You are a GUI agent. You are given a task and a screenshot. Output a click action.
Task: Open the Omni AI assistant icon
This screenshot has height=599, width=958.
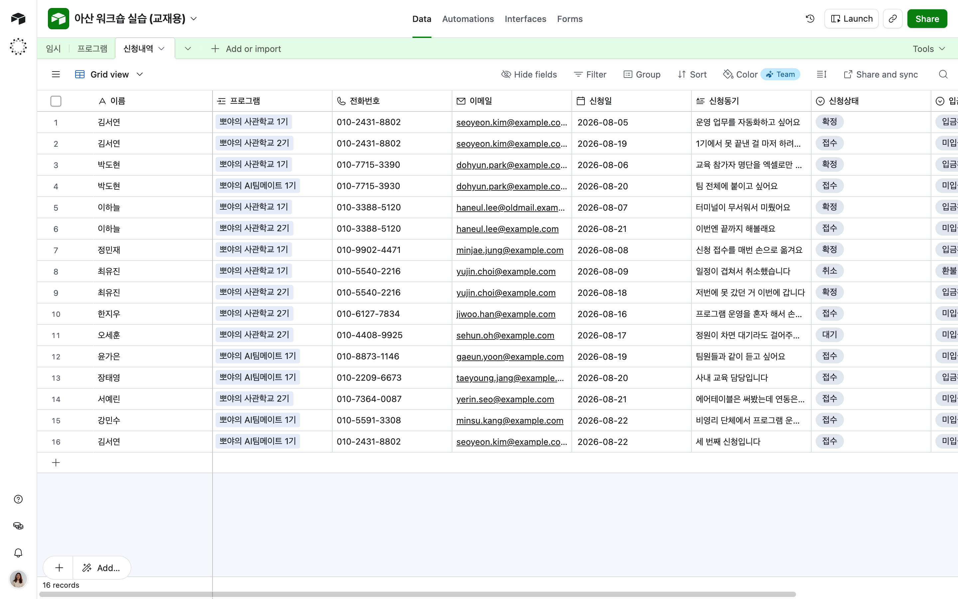(x=18, y=46)
